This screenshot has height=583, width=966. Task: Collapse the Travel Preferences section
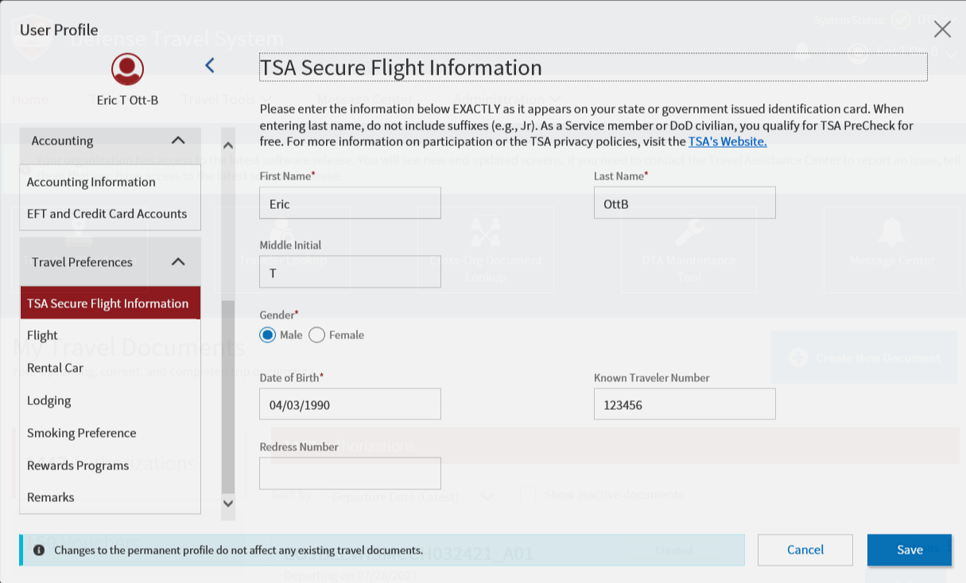click(x=178, y=262)
